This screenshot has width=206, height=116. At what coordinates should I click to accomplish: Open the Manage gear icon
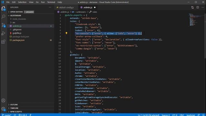point(3,109)
